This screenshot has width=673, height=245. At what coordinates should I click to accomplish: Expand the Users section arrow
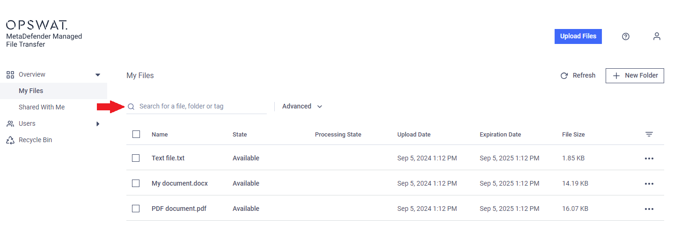click(x=98, y=124)
